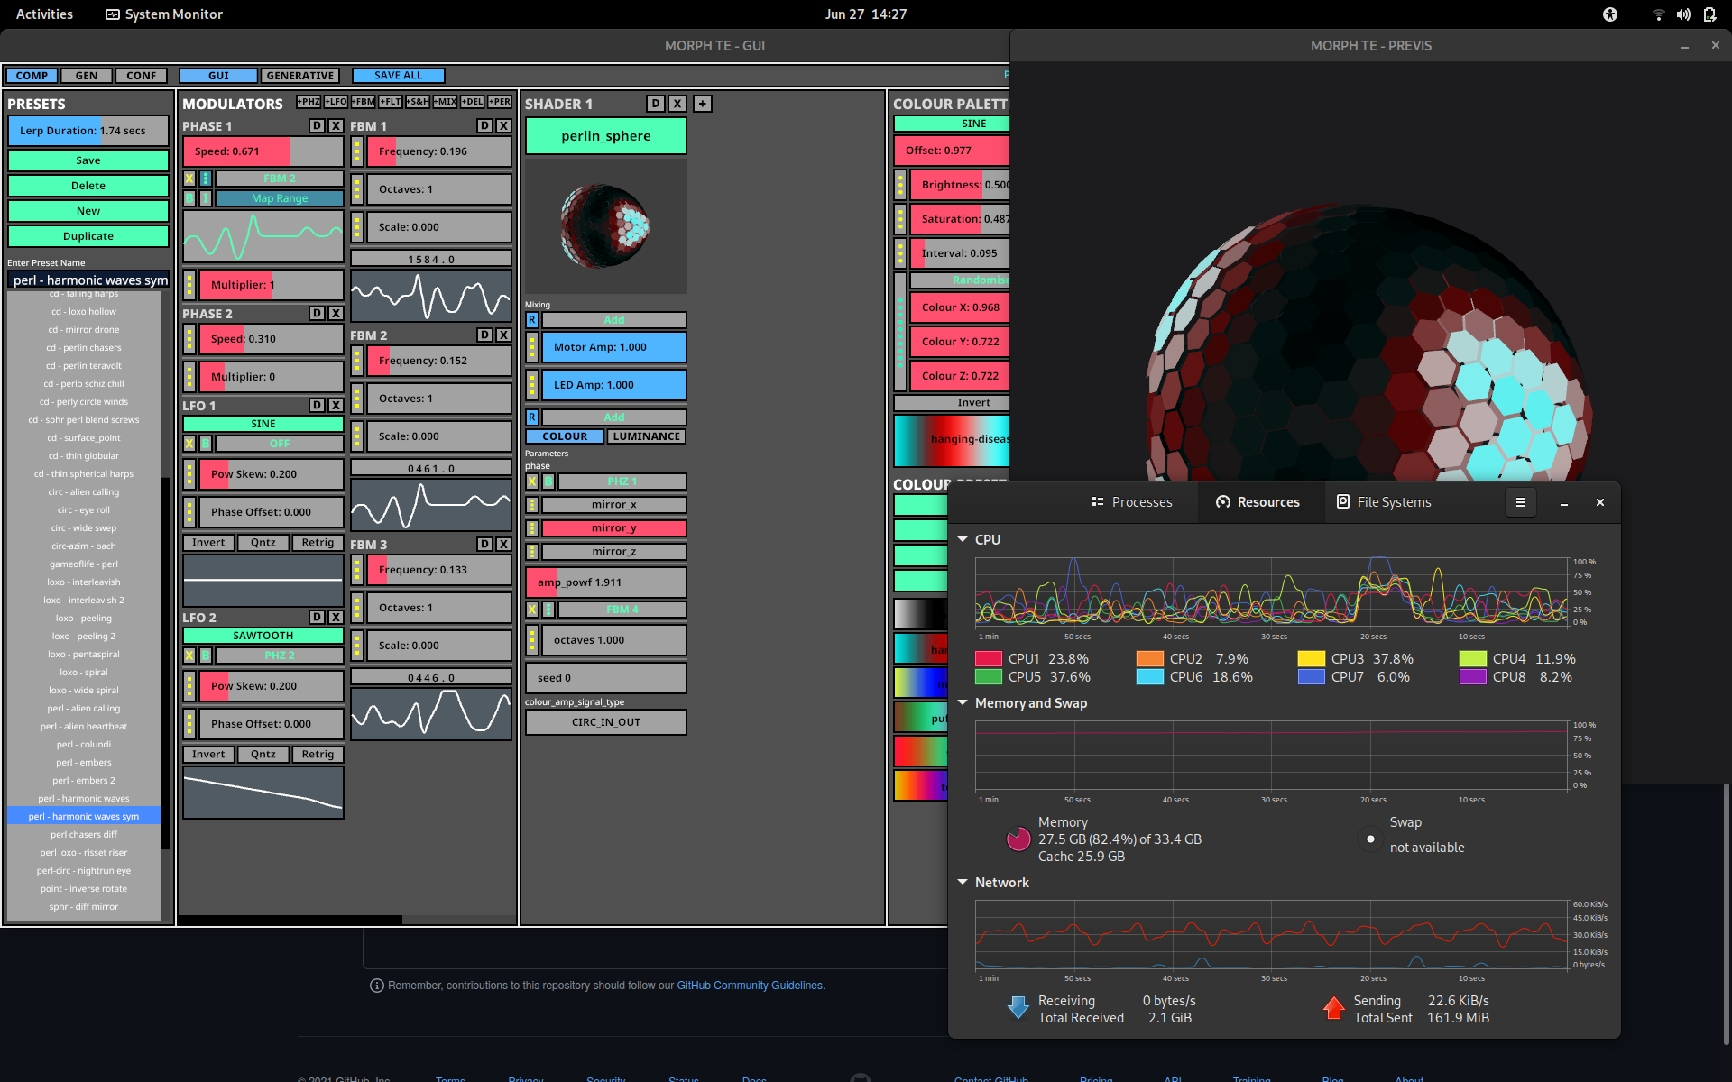This screenshot has height=1082, width=1732.
Task: Change the SAWTOOTH waveform in LFO 2
Action: tap(263, 635)
